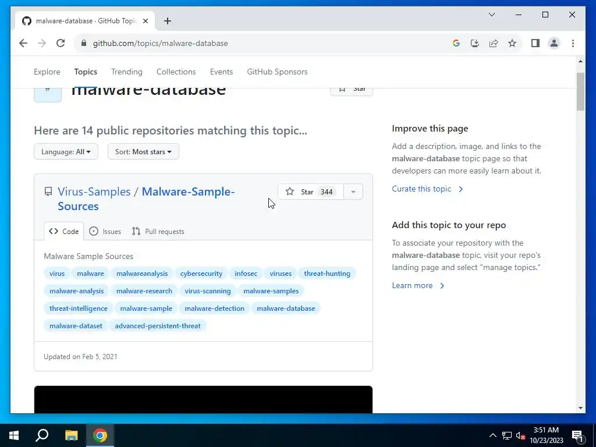Screen dimensions: 596x447
Task: Open GitHub Sponsors nav item
Action: [277, 72]
